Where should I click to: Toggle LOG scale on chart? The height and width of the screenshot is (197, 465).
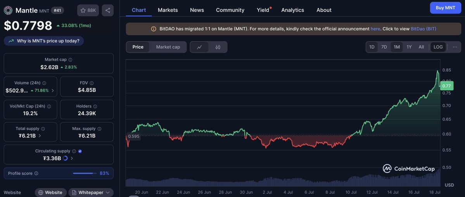438,47
